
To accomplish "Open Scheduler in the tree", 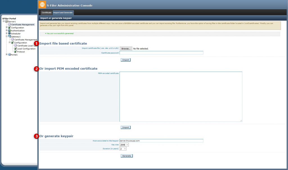I will point(16,33).
